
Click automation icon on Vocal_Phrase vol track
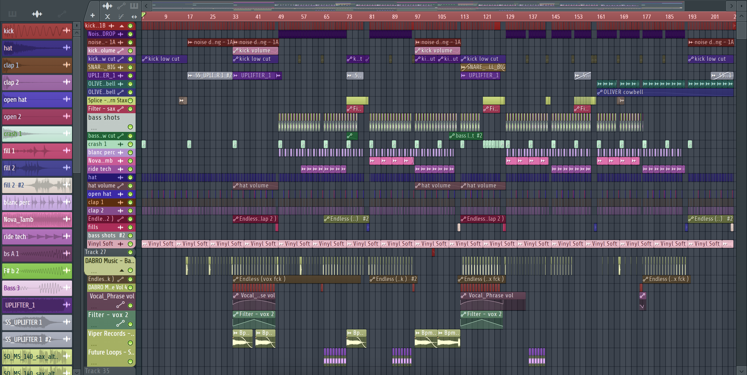[x=120, y=305]
